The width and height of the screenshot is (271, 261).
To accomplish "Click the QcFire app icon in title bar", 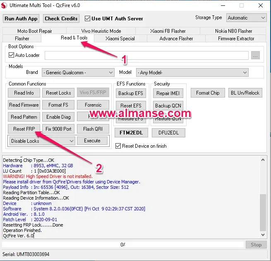I will coord(4,5).
